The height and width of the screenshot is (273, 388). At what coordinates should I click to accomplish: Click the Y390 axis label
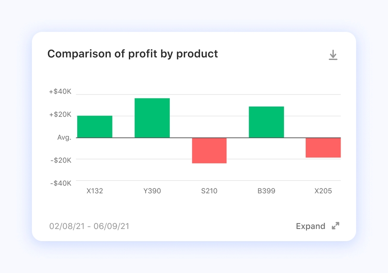[152, 191]
